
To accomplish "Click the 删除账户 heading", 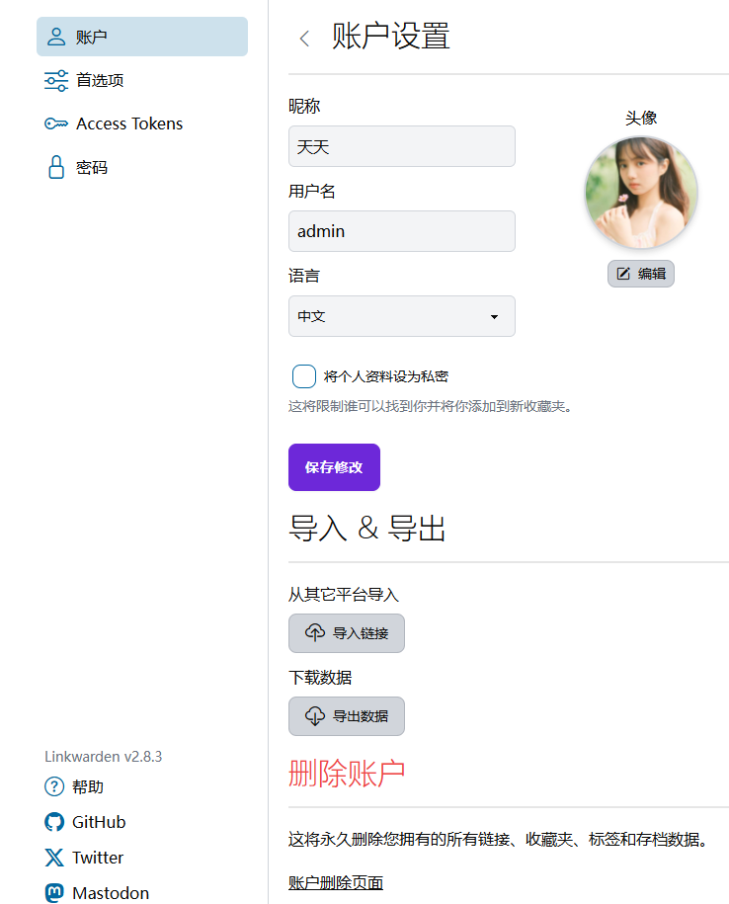I will click(347, 774).
